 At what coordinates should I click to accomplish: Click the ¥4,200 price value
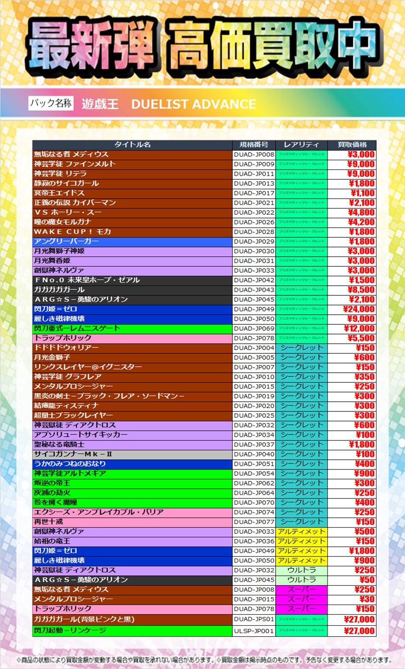pos(361,222)
